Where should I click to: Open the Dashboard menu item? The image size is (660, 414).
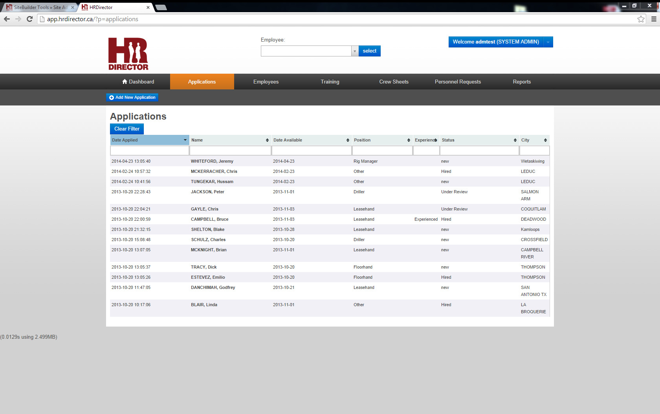tap(138, 82)
